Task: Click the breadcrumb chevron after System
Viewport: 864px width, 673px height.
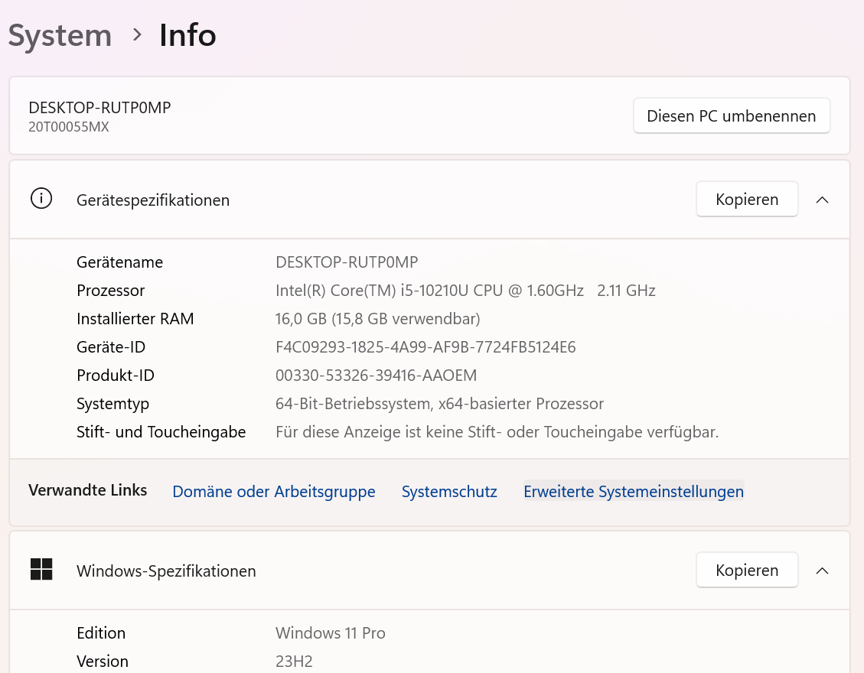Action: 137,35
